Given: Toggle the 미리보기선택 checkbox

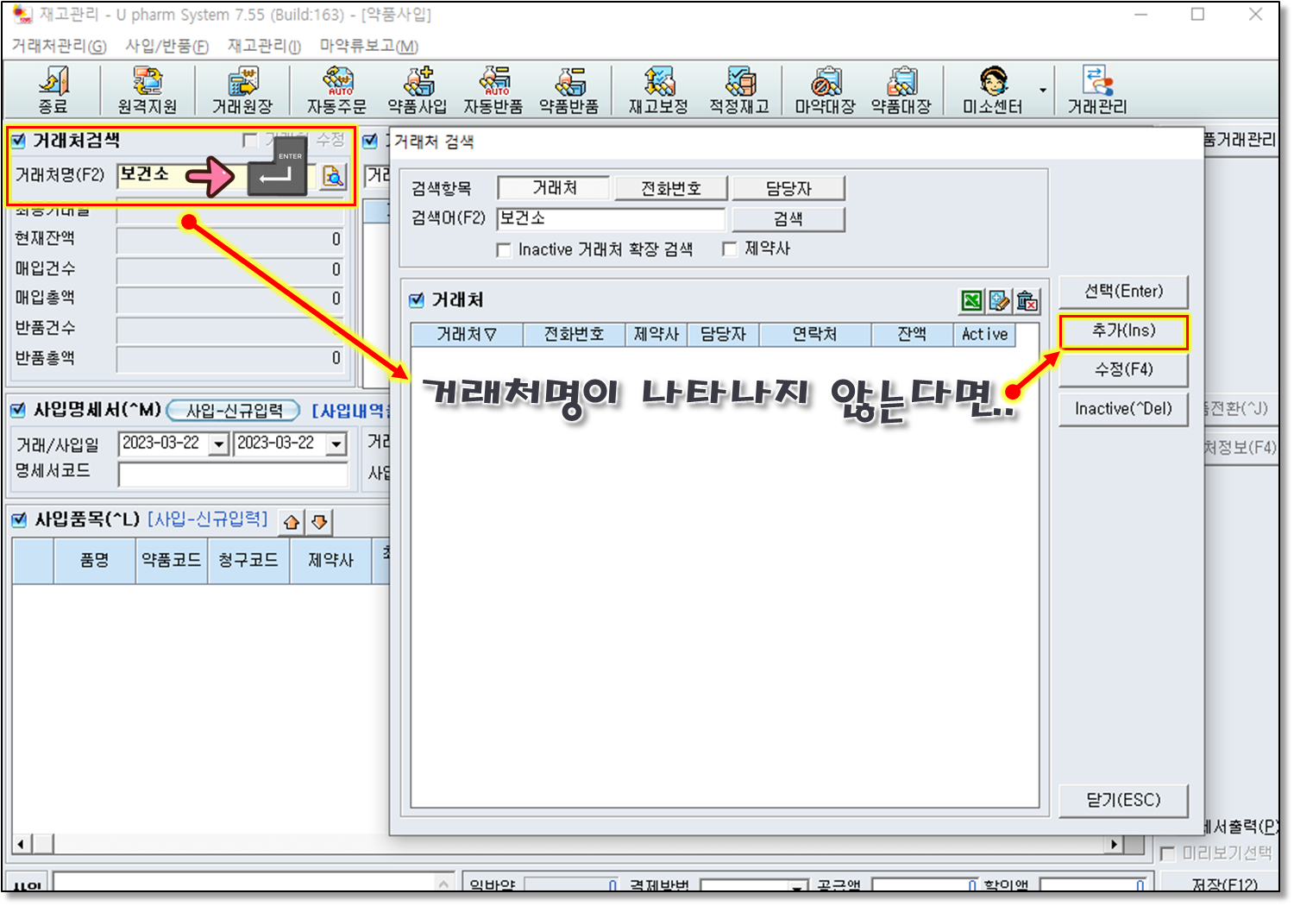Looking at the screenshot, I should click(1168, 853).
